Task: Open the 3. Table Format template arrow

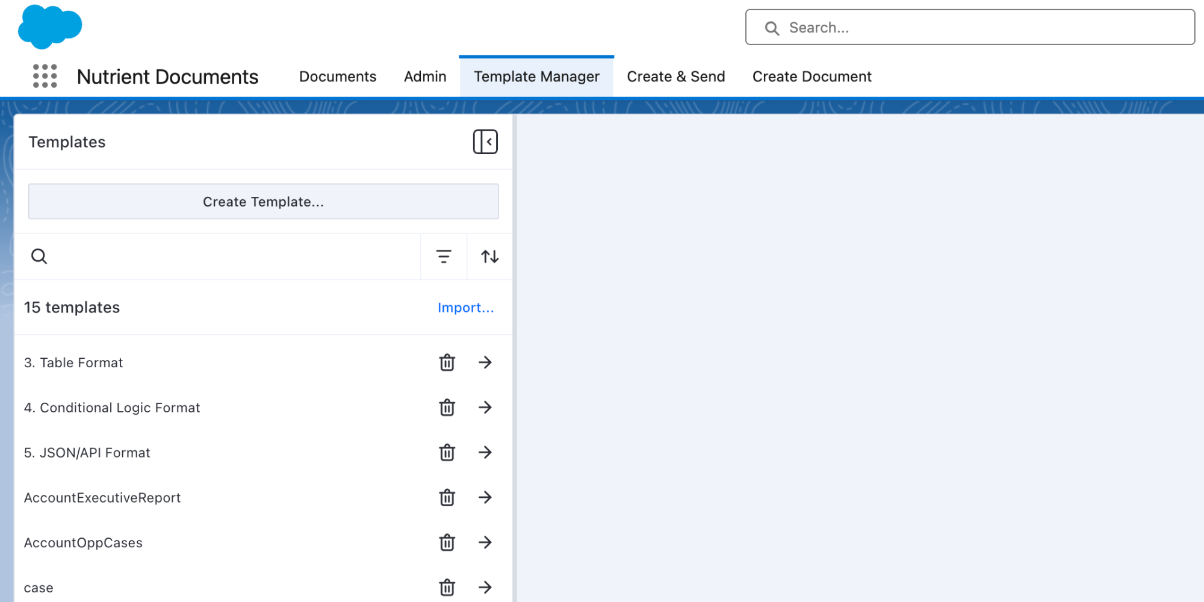Action: coord(485,362)
